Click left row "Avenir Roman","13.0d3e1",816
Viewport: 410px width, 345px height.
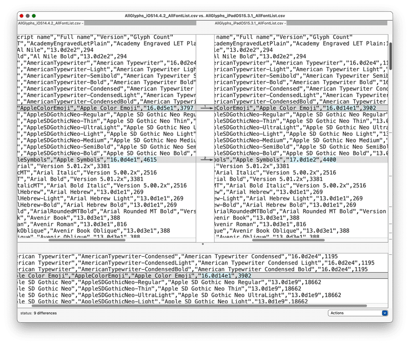click(107, 224)
